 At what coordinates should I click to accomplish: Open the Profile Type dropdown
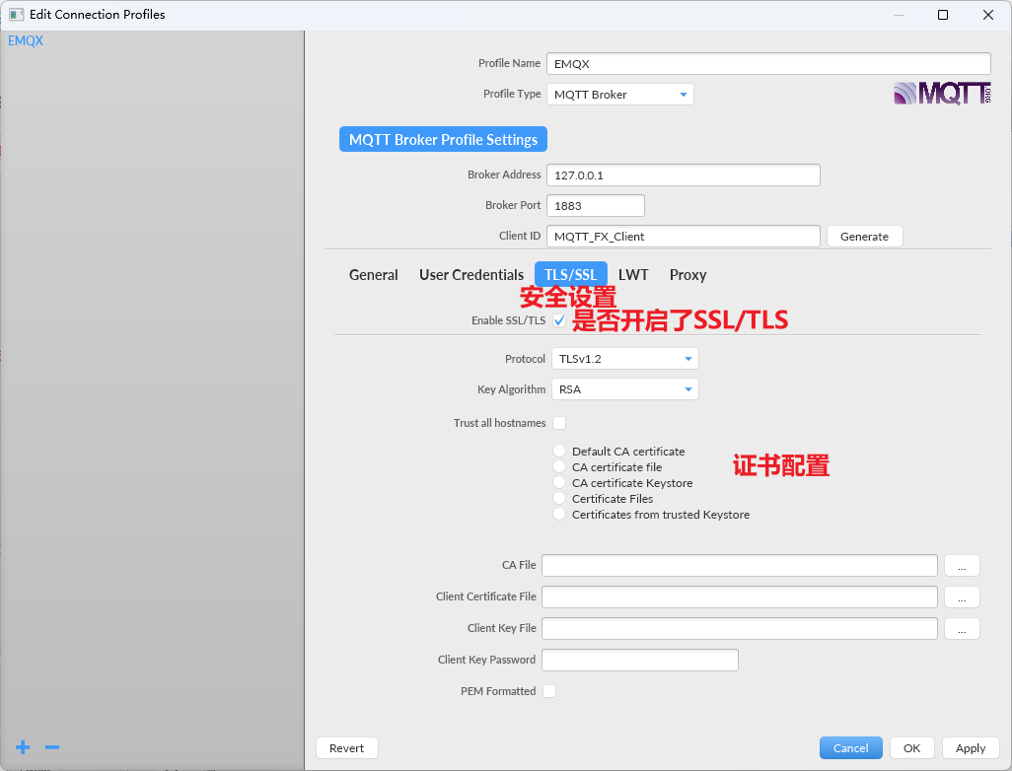point(620,95)
